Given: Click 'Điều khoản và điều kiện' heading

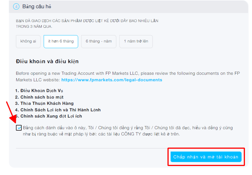Looking at the screenshot, I should click(x=47, y=61).
